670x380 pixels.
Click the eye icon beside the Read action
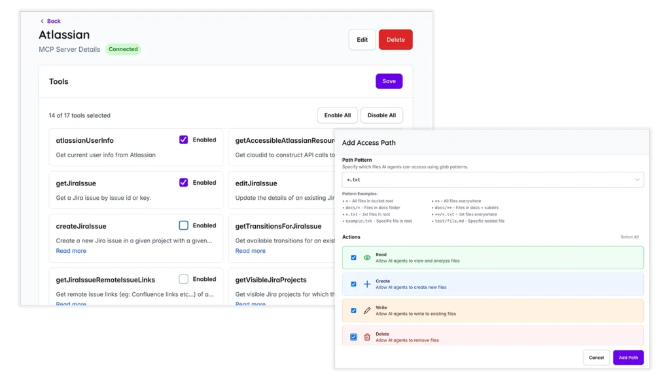point(366,257)
